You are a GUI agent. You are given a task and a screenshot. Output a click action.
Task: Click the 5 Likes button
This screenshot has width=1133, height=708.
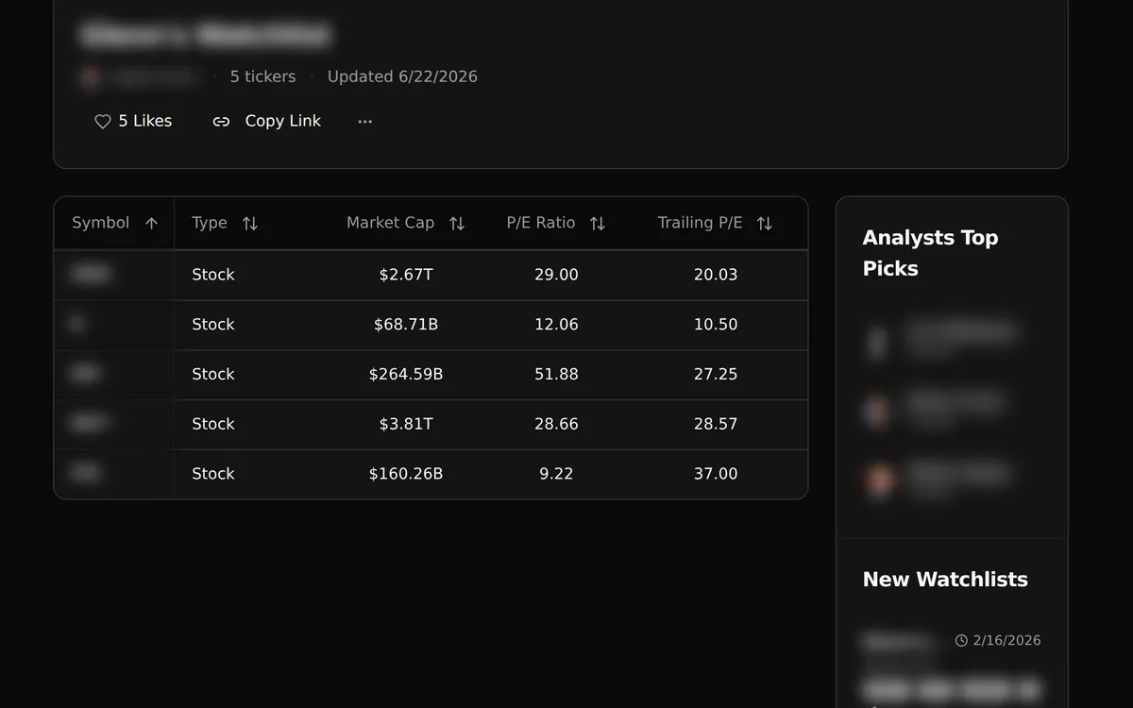(x=133, y=121)
